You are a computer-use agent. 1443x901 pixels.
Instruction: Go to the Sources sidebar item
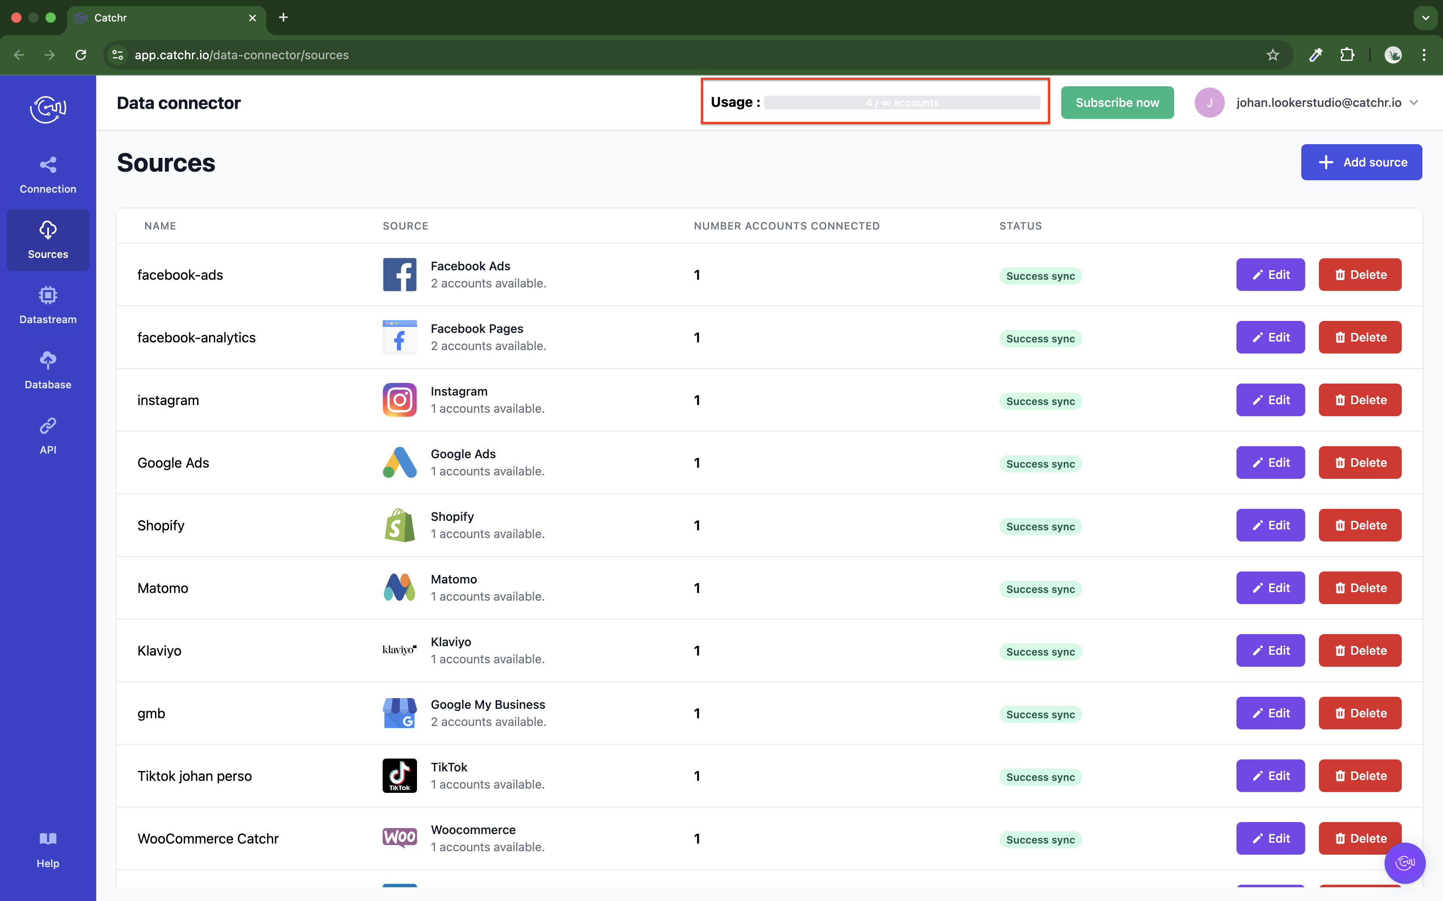[48, 240]
